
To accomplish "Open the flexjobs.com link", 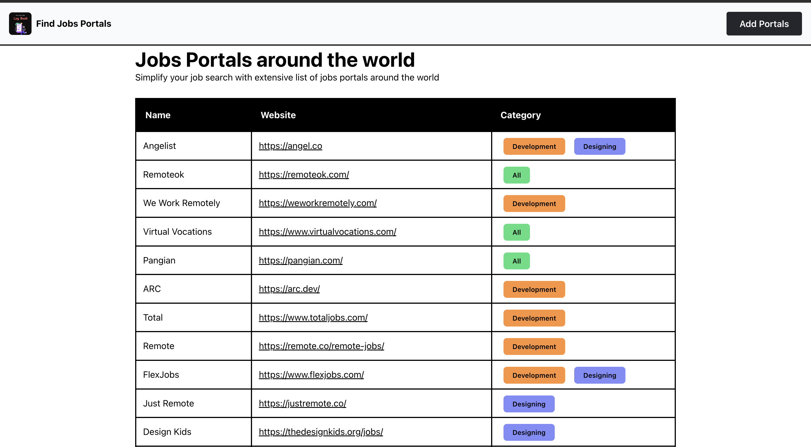I will click(x=311, y=375).
